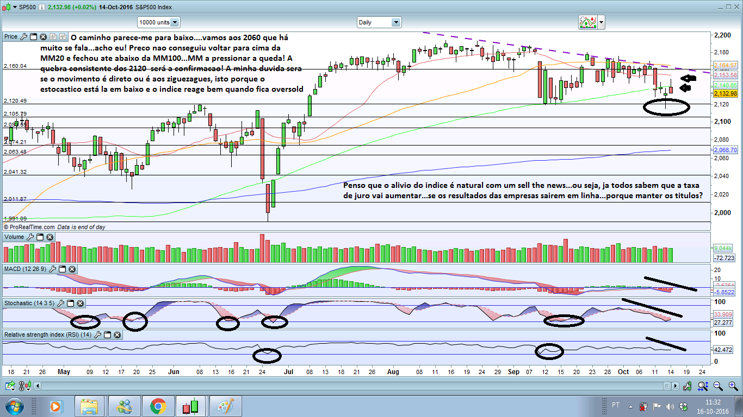Image resolution: width=743 pixels, height=417 pixels.
Task: Close the Price panel
Action: point(43,37)
